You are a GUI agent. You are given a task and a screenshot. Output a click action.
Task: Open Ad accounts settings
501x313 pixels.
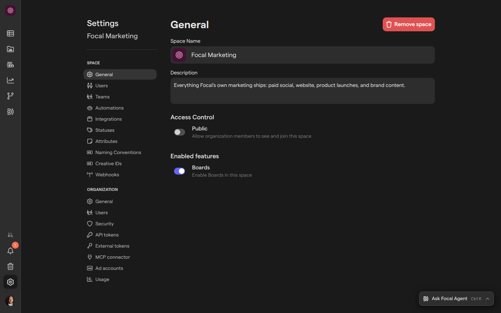point(120,268)
